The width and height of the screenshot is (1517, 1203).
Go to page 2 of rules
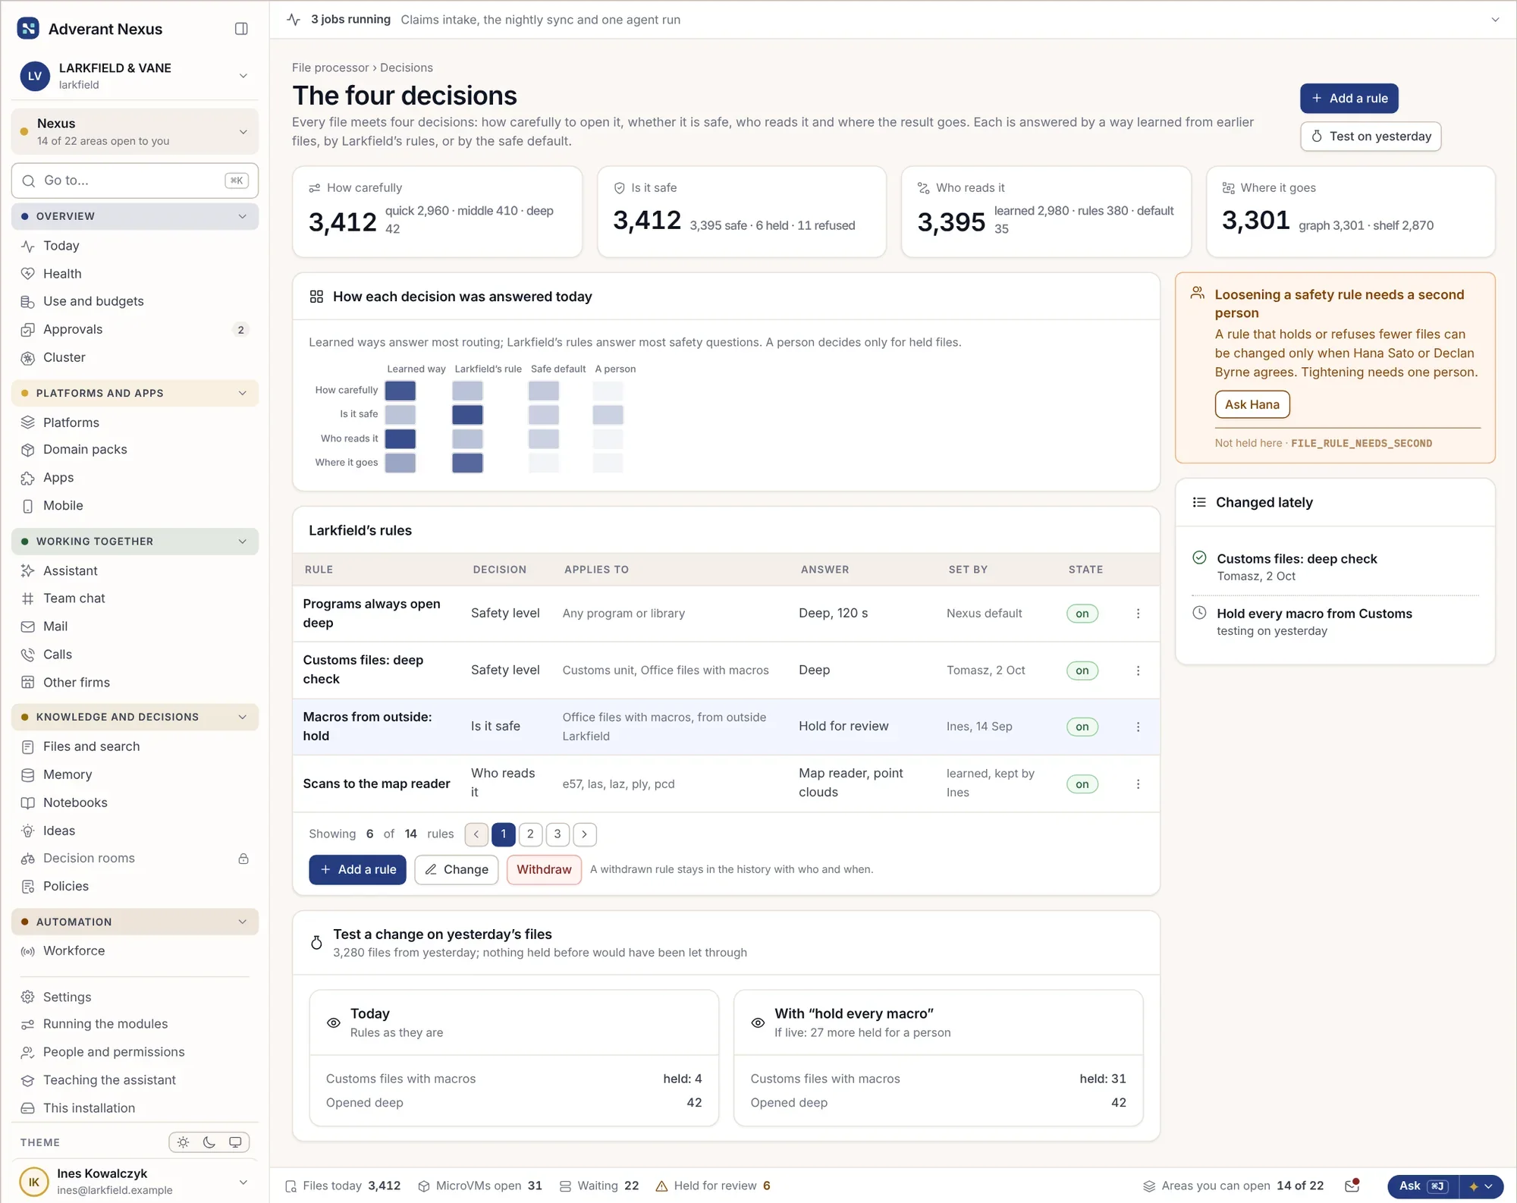point(530,834)
